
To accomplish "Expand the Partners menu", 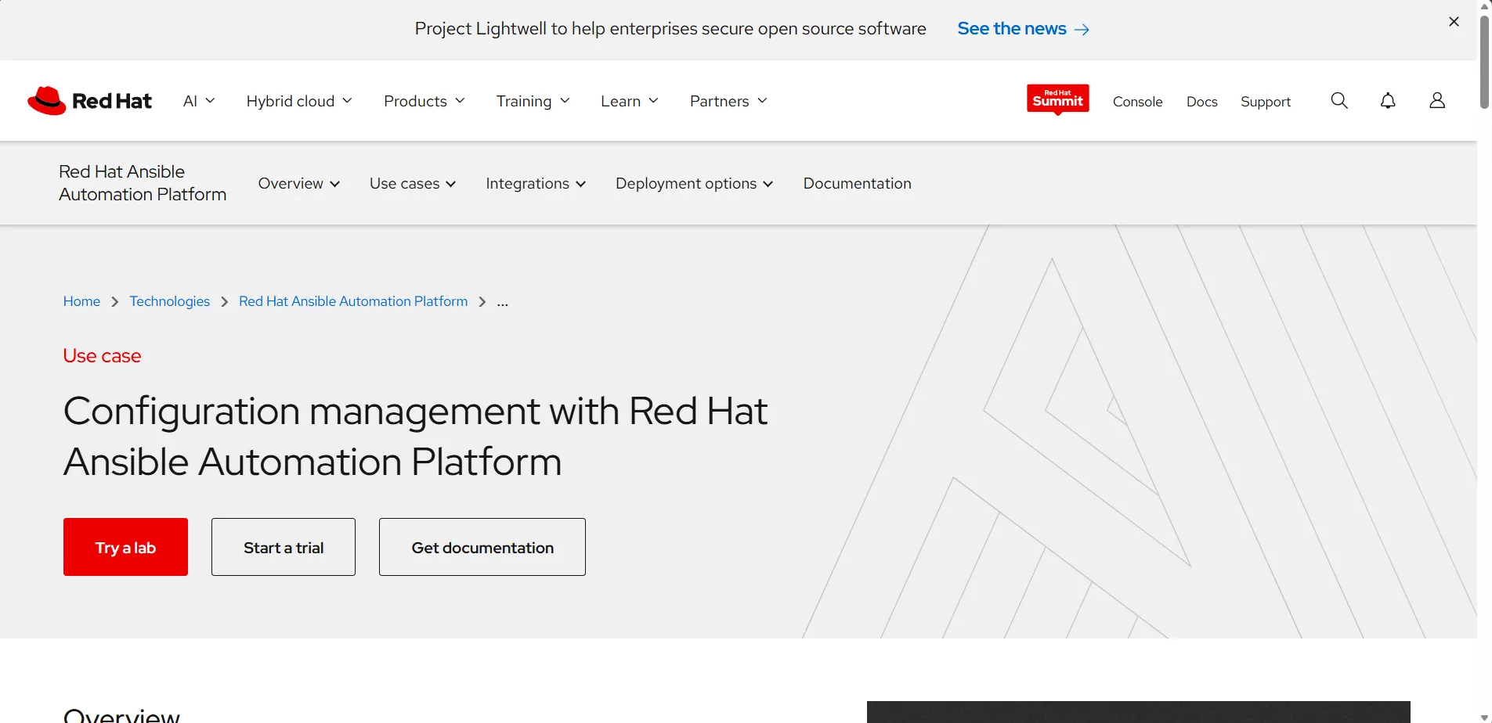I will (728, 101).
